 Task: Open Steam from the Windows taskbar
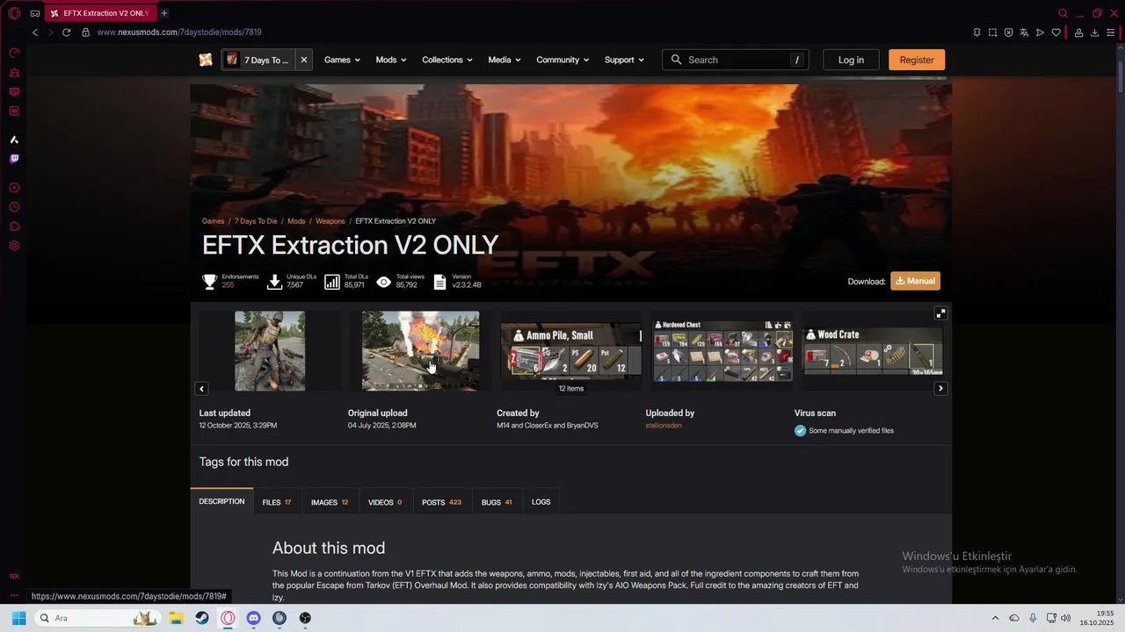202,618
